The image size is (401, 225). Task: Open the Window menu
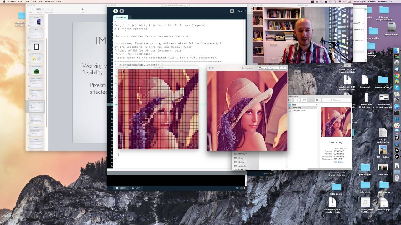49,2
